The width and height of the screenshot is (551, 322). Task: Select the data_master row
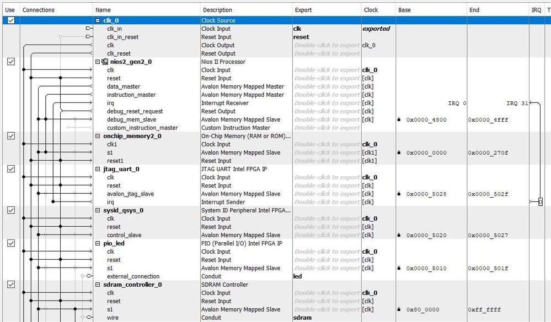(124, 86)
